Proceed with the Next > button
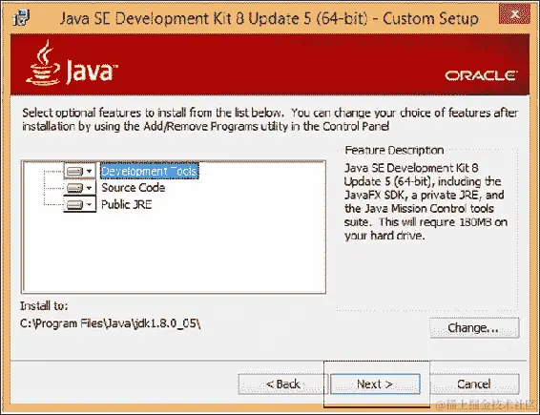540x415 pixels. (375, 384)
